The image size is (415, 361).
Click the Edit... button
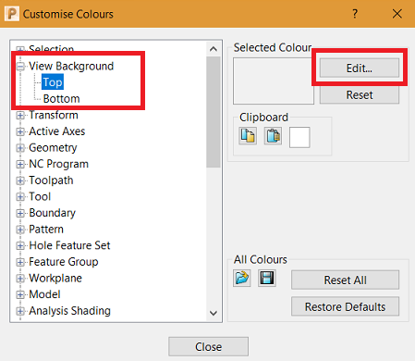tap(360, 68)
